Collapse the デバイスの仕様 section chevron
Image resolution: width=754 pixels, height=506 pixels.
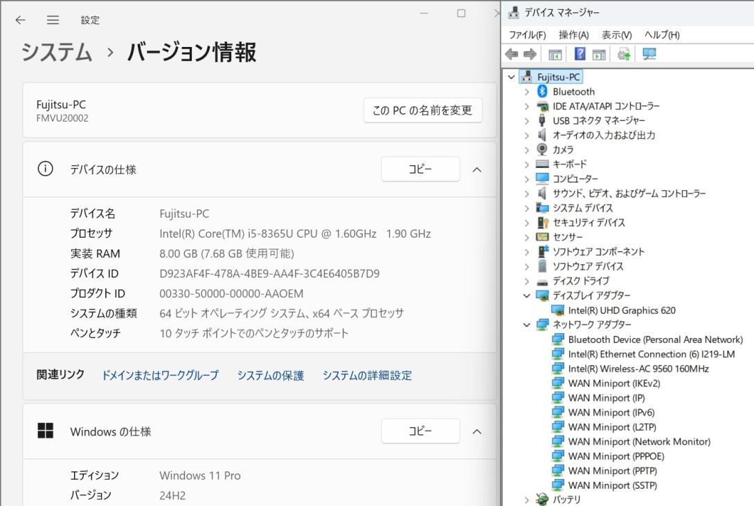(x=476, y=169)
